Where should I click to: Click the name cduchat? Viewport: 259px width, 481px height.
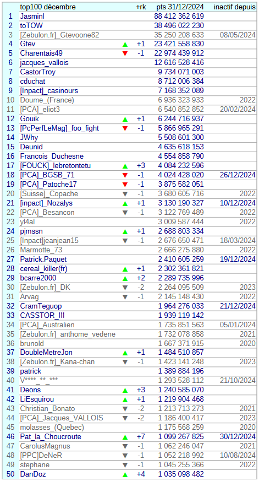coord(33,82)
